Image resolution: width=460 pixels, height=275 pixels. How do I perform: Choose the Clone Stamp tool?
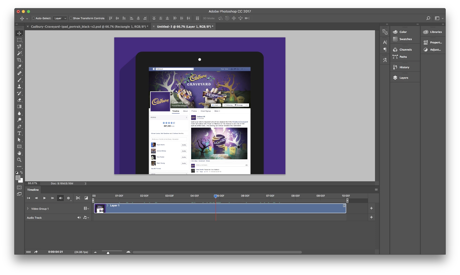19,87
